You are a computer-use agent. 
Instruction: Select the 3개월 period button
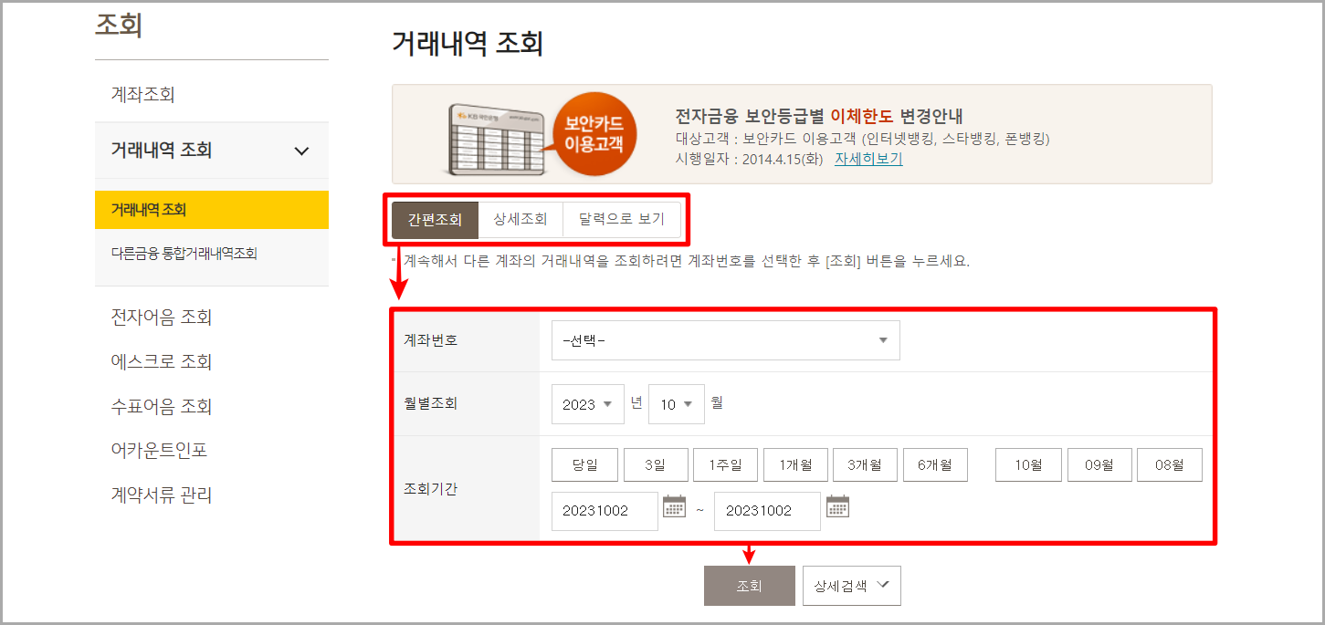point(864,464)
